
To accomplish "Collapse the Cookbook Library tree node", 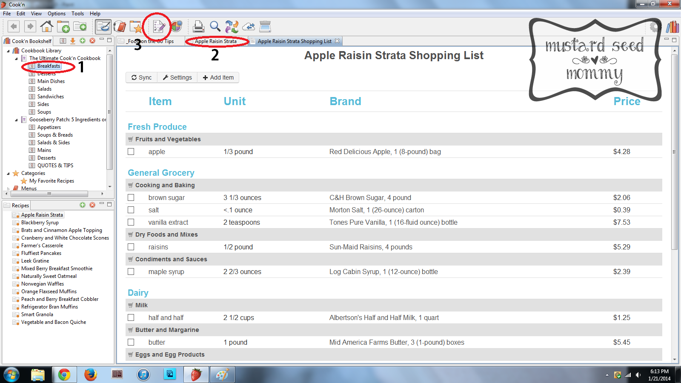I will [8, 51].
